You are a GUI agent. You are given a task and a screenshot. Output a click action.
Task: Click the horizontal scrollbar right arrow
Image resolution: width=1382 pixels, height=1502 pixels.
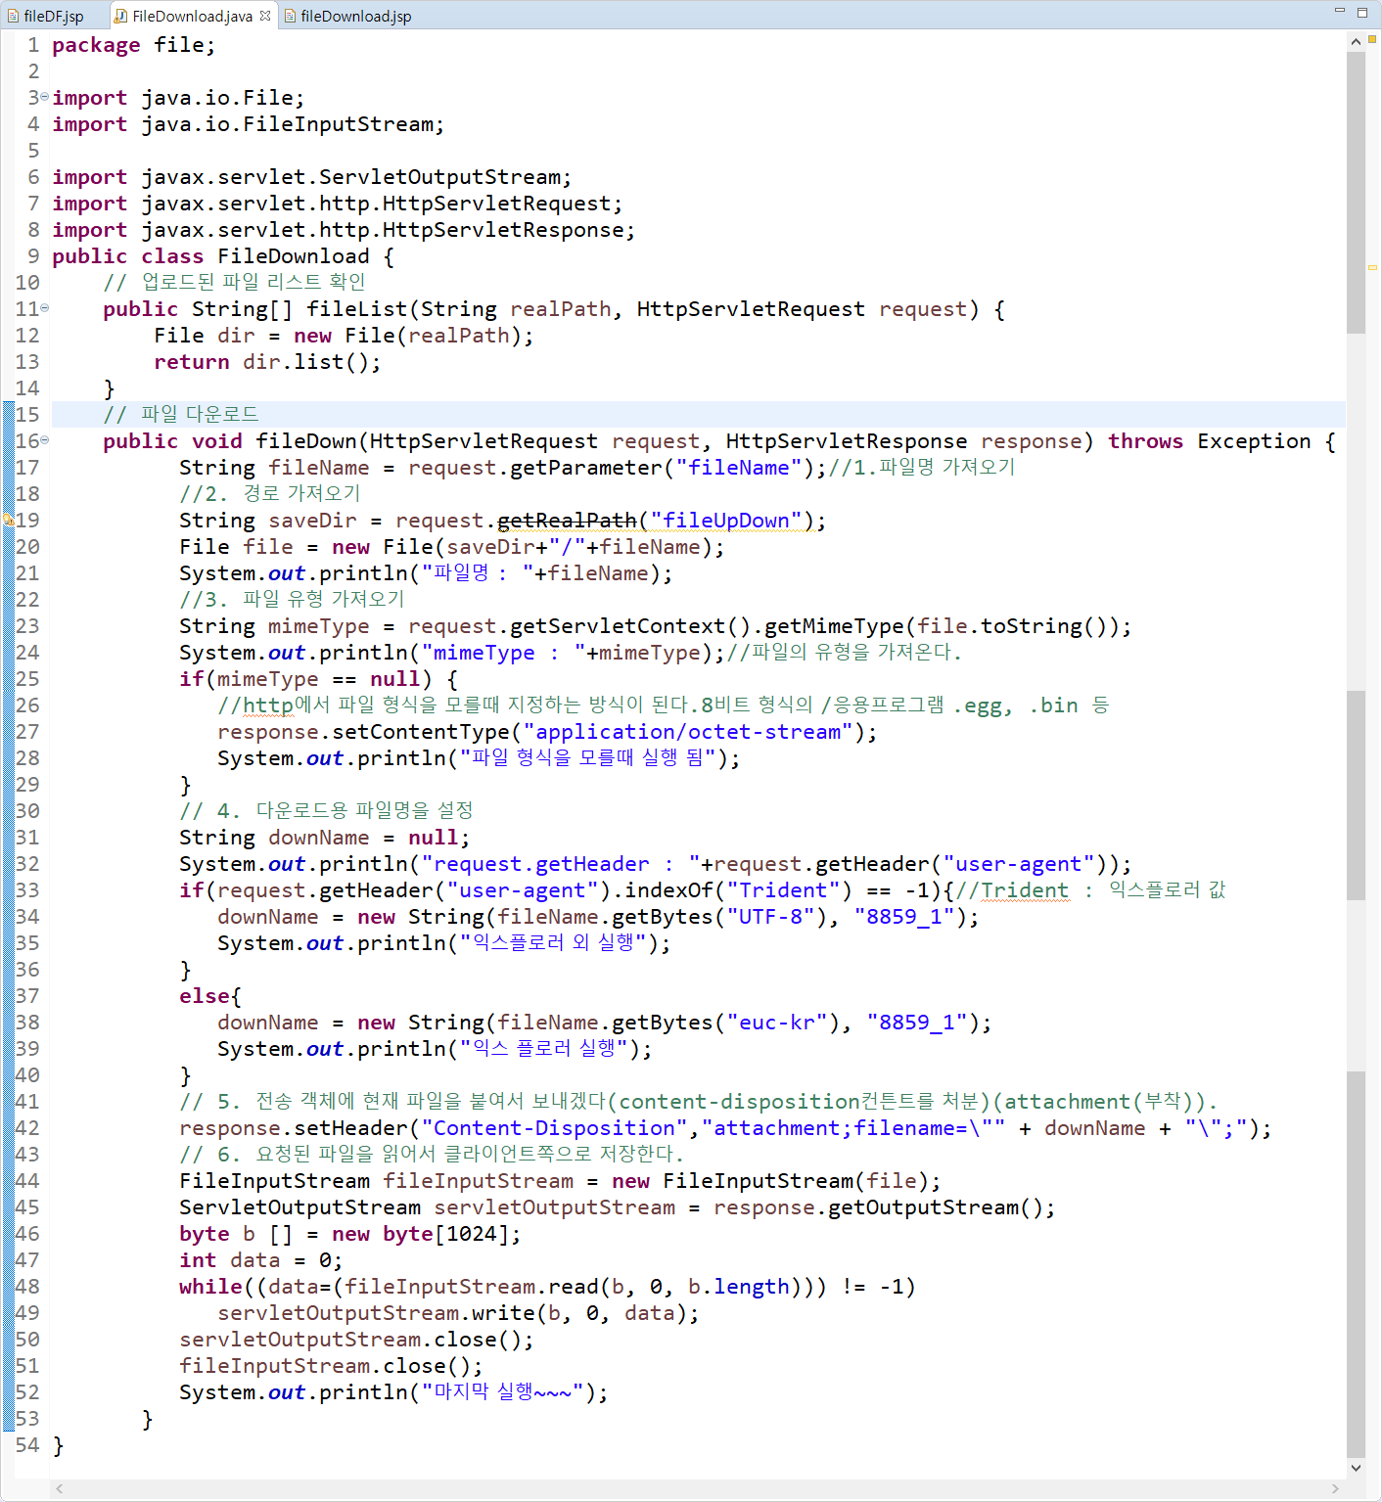coord(1335,1488)
